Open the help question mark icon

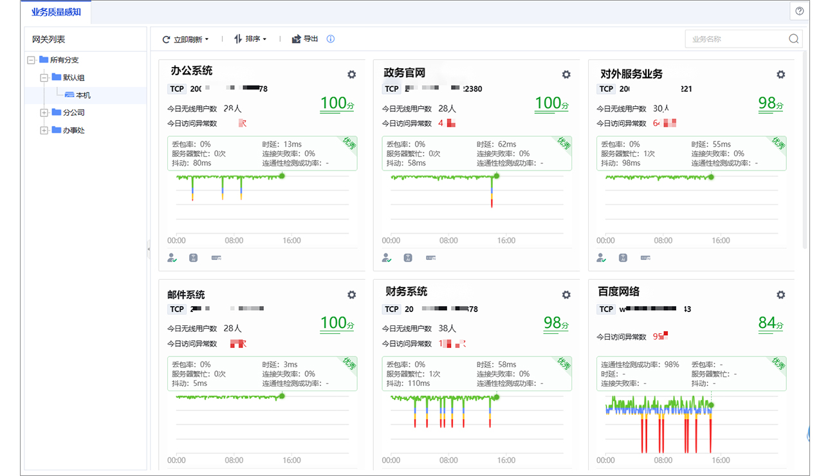click(800, 11)
